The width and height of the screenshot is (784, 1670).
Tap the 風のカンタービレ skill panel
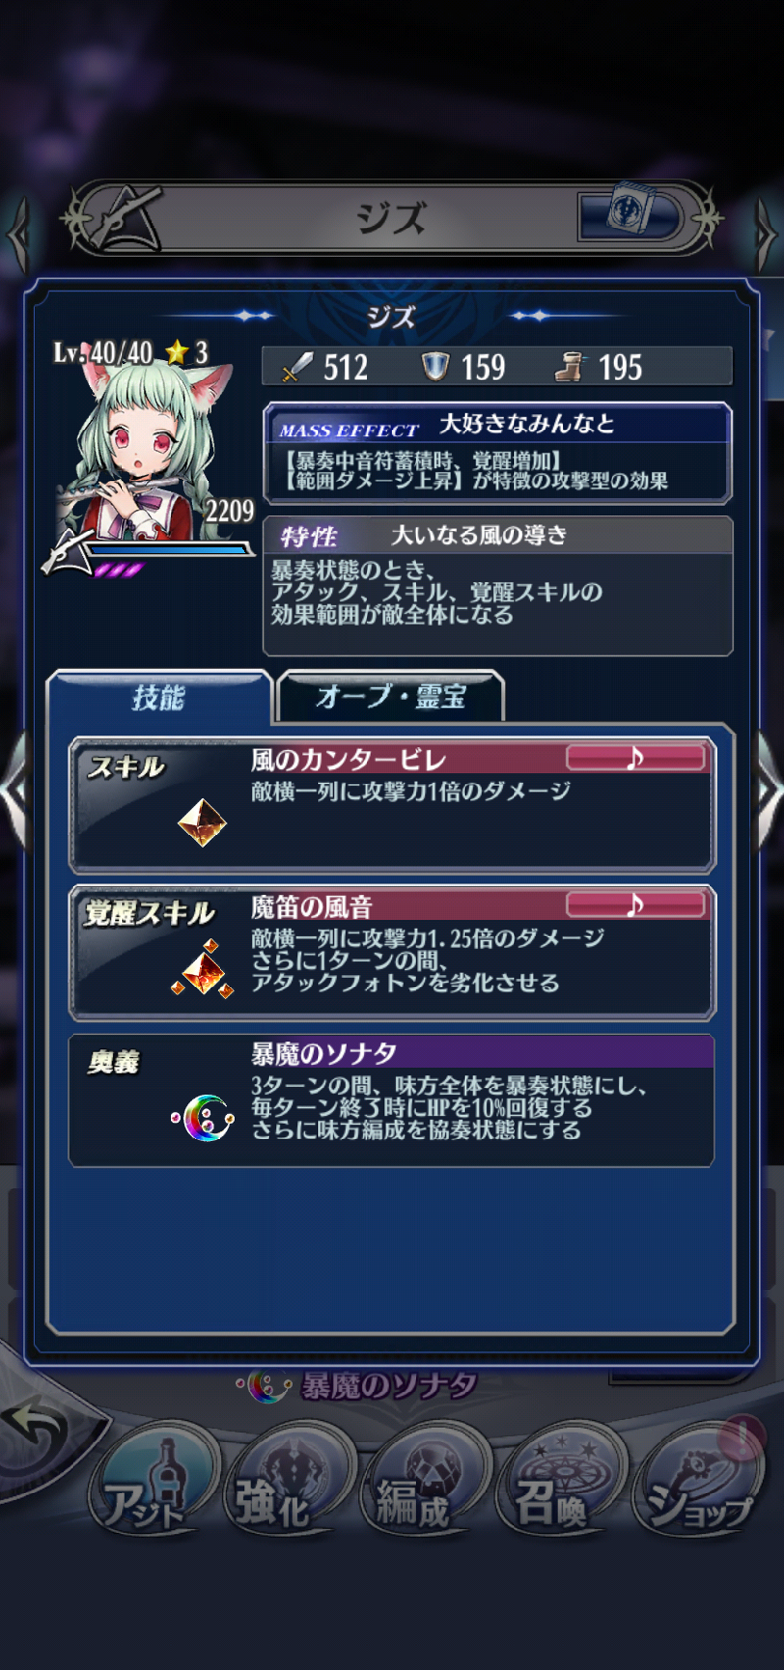392,805
